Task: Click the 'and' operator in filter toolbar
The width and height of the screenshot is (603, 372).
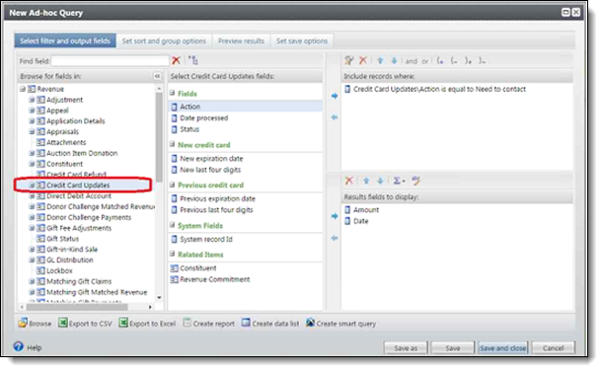Action: [x=412, y=61]
